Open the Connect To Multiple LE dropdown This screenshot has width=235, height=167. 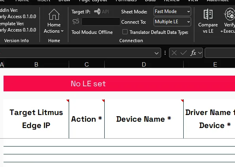click(172, 22)
